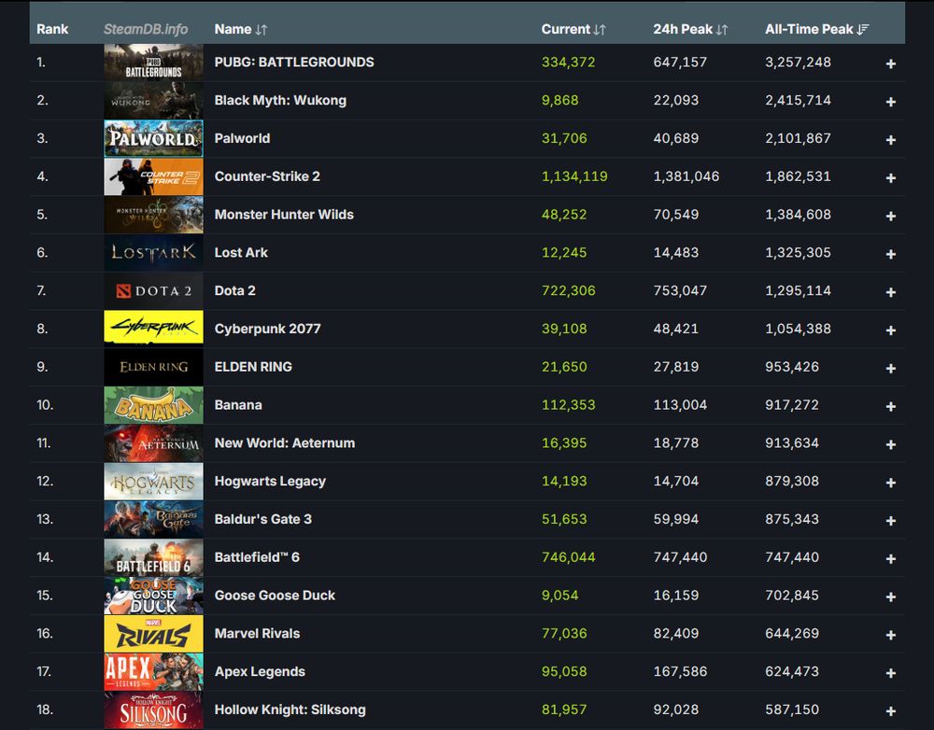Open the ELDEN RING name link

point(253,367)
